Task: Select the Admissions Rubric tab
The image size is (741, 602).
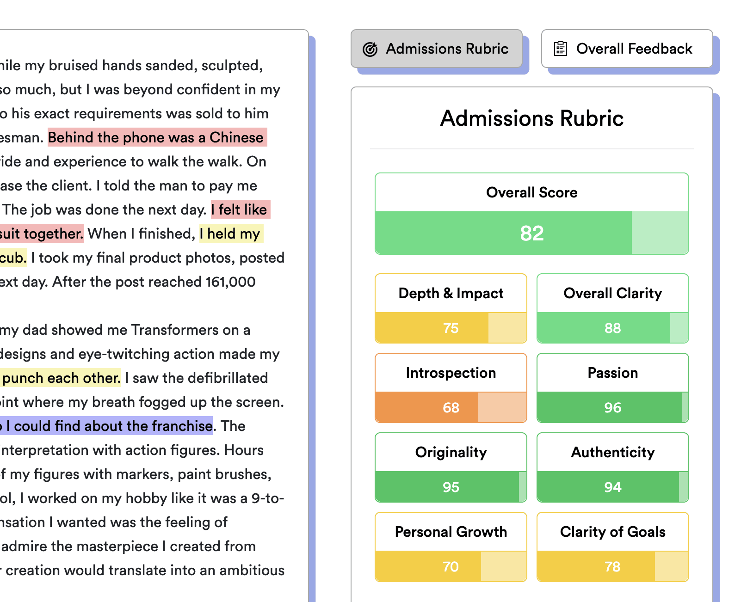Action: [x=436, y=49]
